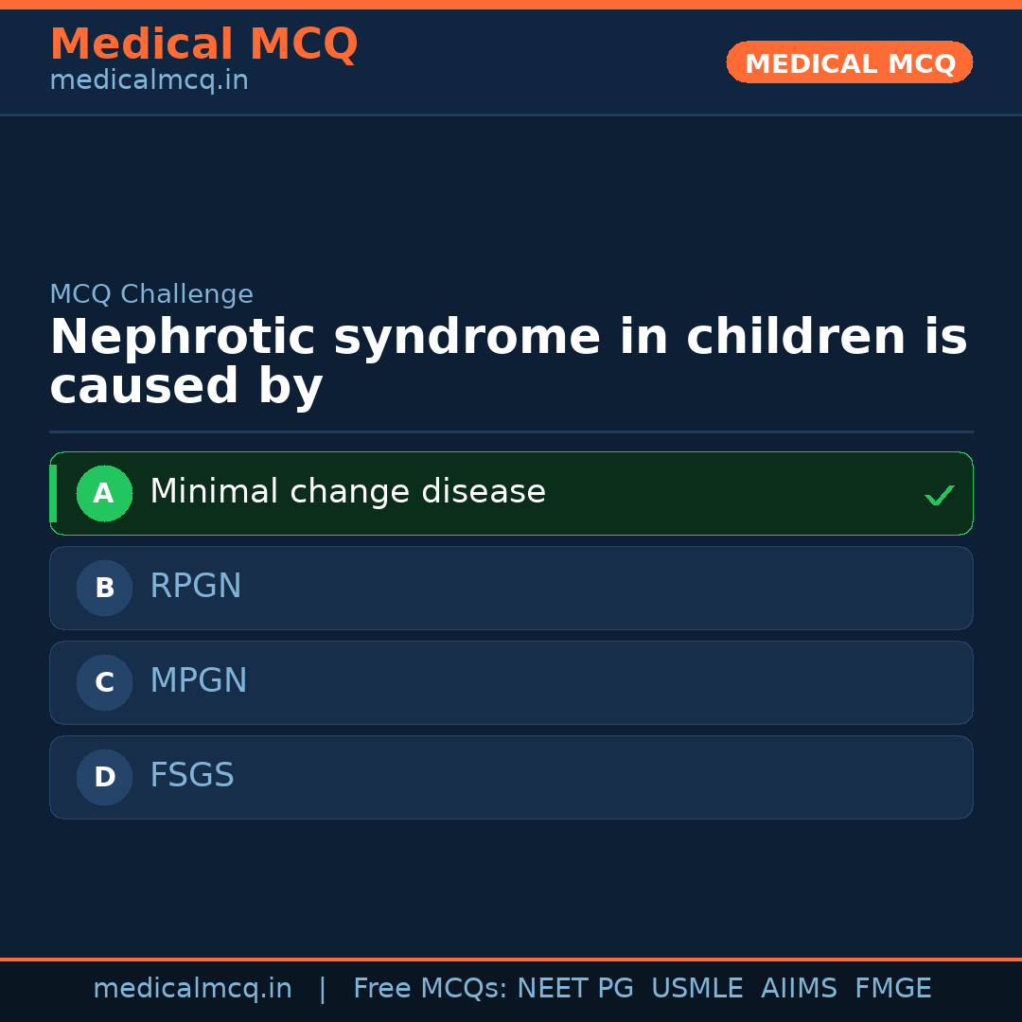The image size is (1022, 1022).
Task: Open the medicalmcq.in link in the footer
Action: point(192,989)
